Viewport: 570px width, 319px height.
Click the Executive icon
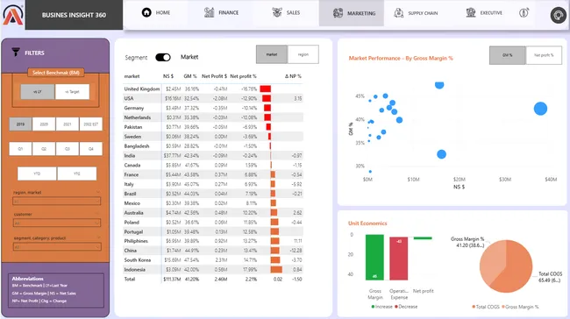coord(471,13)
